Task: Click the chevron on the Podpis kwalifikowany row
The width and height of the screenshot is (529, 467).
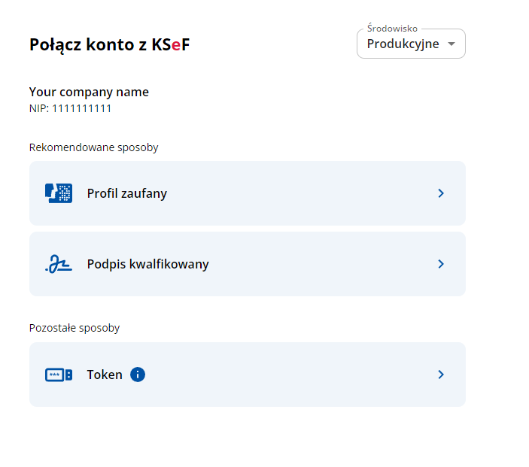Action: pyautogui.click(x=441, y=264)
